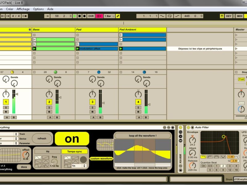Toggle the OVR overdub switch
The image size is (247, 185).
(91, 16)
